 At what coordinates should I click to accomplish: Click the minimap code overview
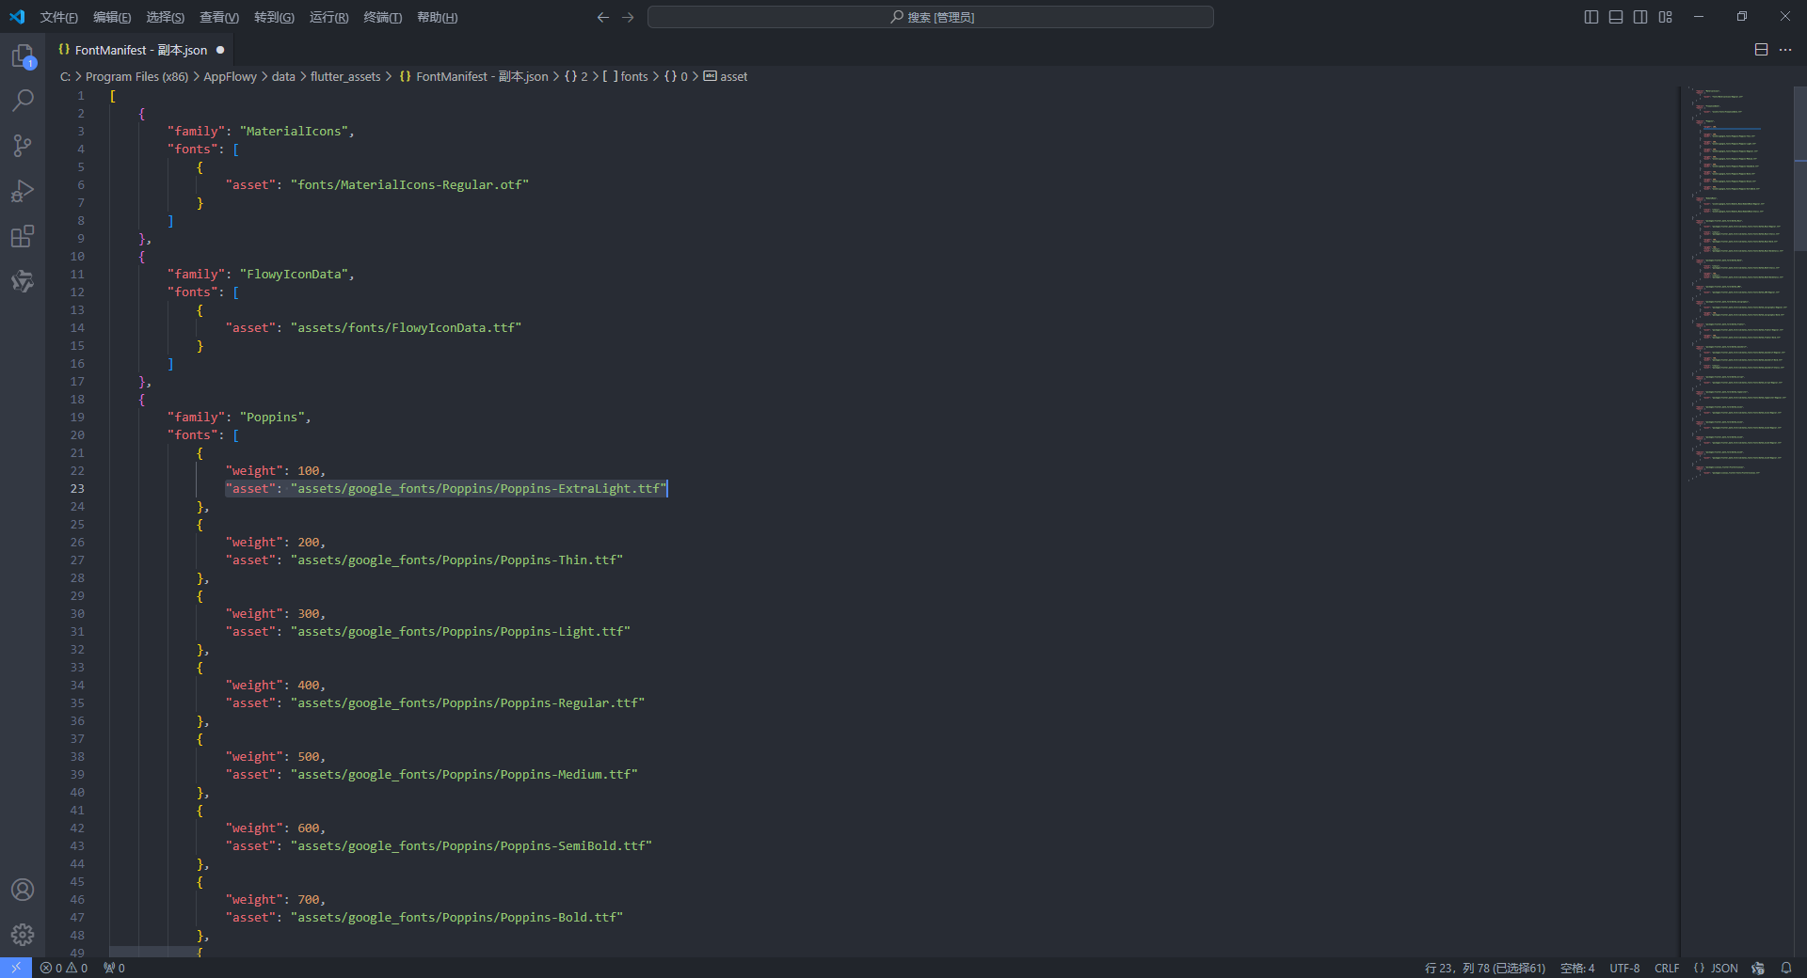1736,282
